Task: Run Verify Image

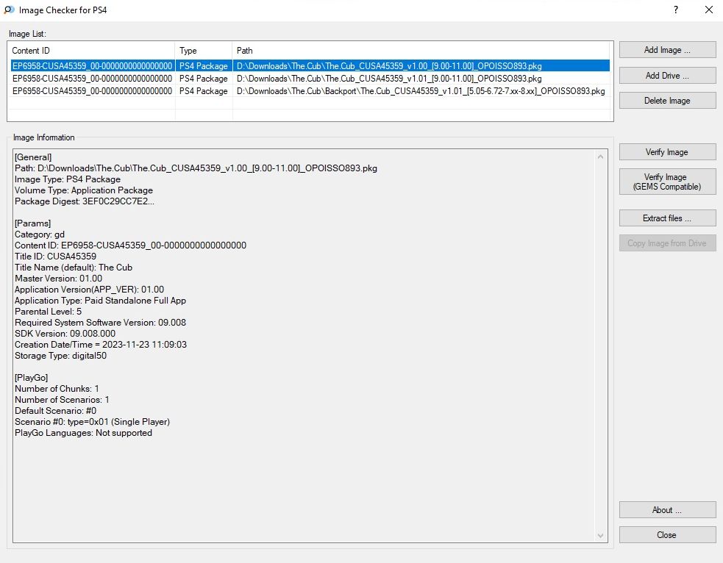Action: click(x=667, y=152)
